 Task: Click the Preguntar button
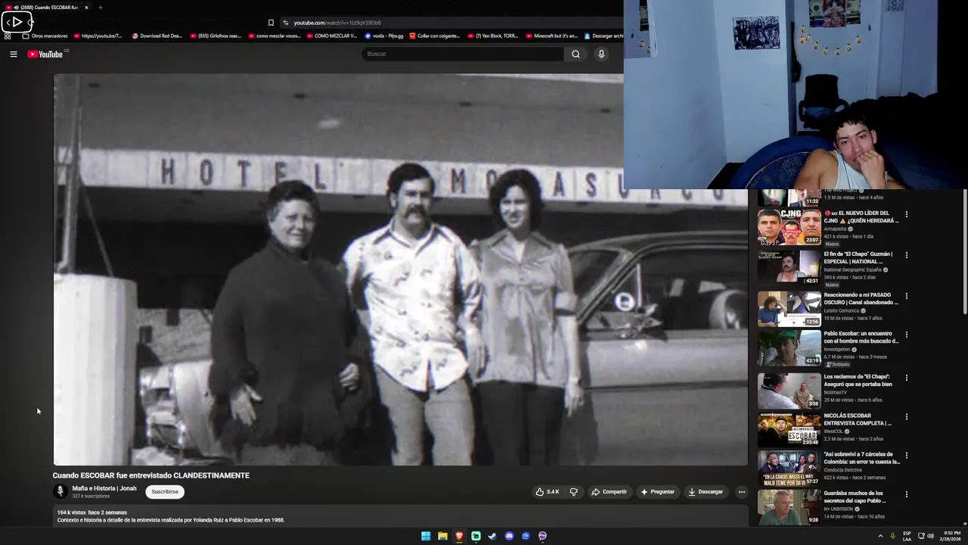(657, 492)
